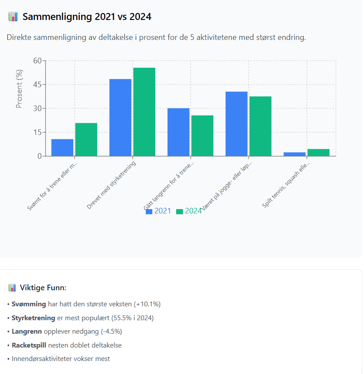Select the small blue 2021 tennis bar
Image resolution: width=364 pixels, height=374 pixels.
(x=295, y=154)
